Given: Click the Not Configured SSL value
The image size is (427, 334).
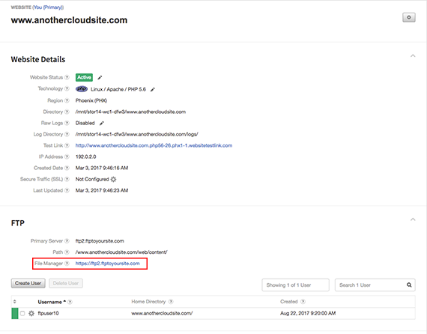Looking at the screenshot, I should coord(92,179).
